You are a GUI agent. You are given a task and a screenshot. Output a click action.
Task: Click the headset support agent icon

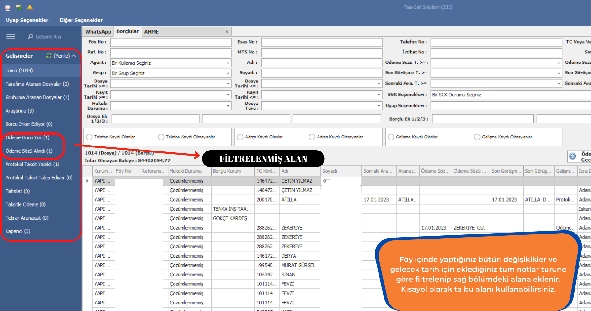coord(8,7)
